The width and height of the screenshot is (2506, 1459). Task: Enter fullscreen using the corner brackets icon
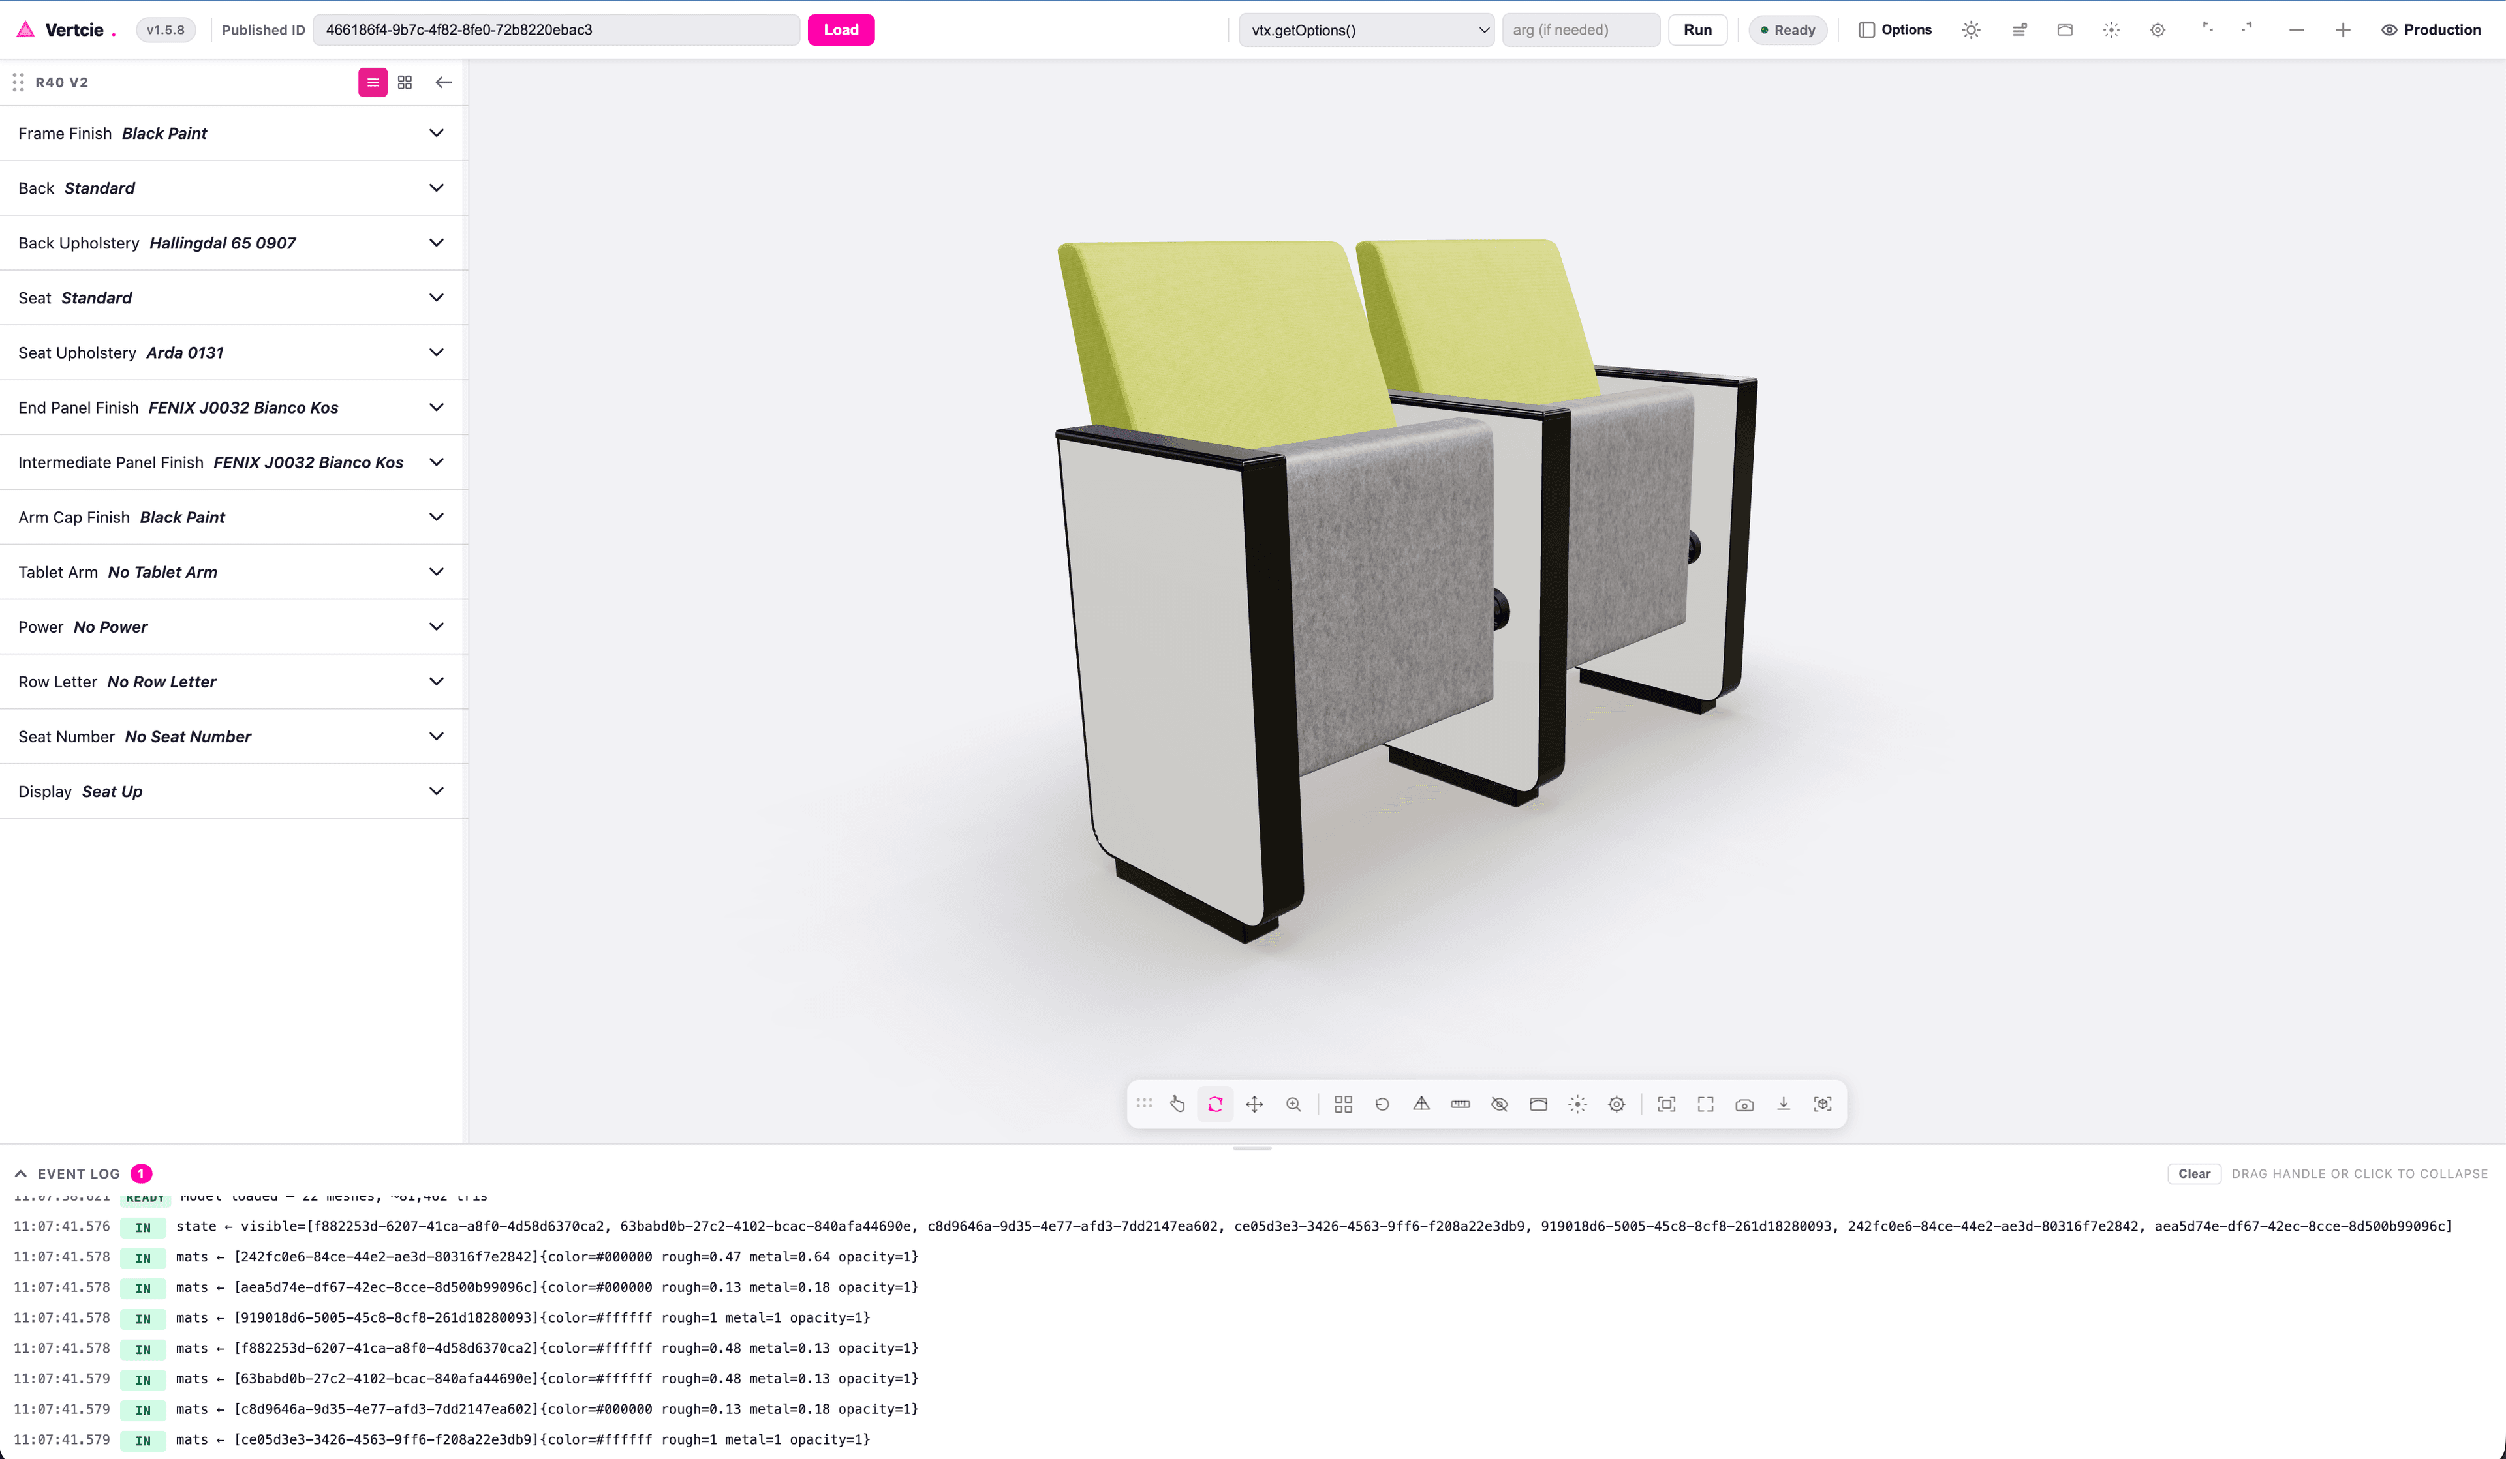[1705, 1104]
